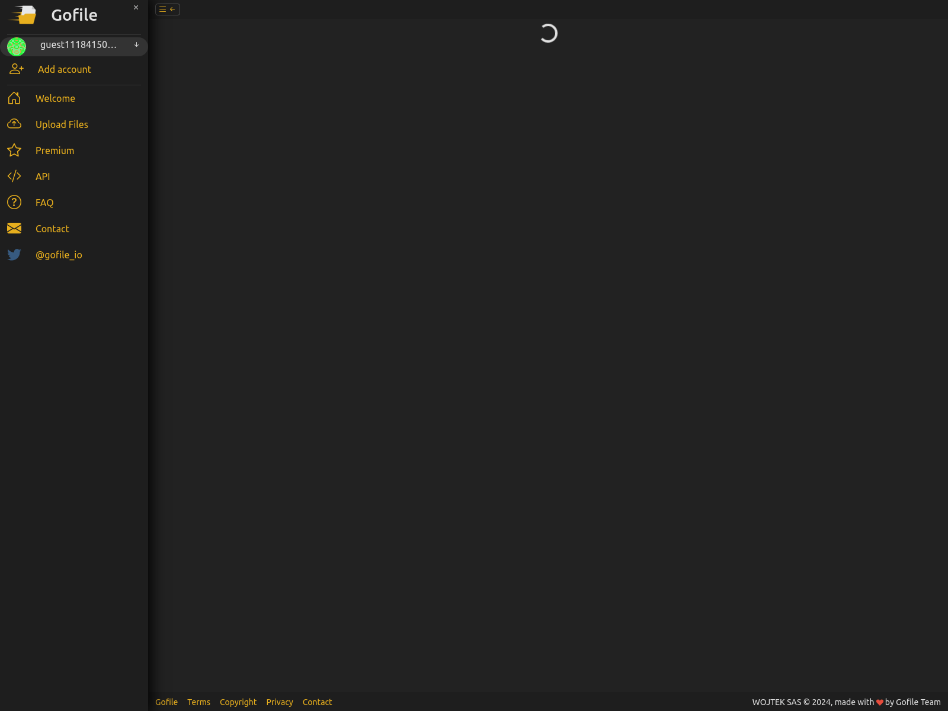Click the Gofile footer link
948x711 pixels.
166,702
